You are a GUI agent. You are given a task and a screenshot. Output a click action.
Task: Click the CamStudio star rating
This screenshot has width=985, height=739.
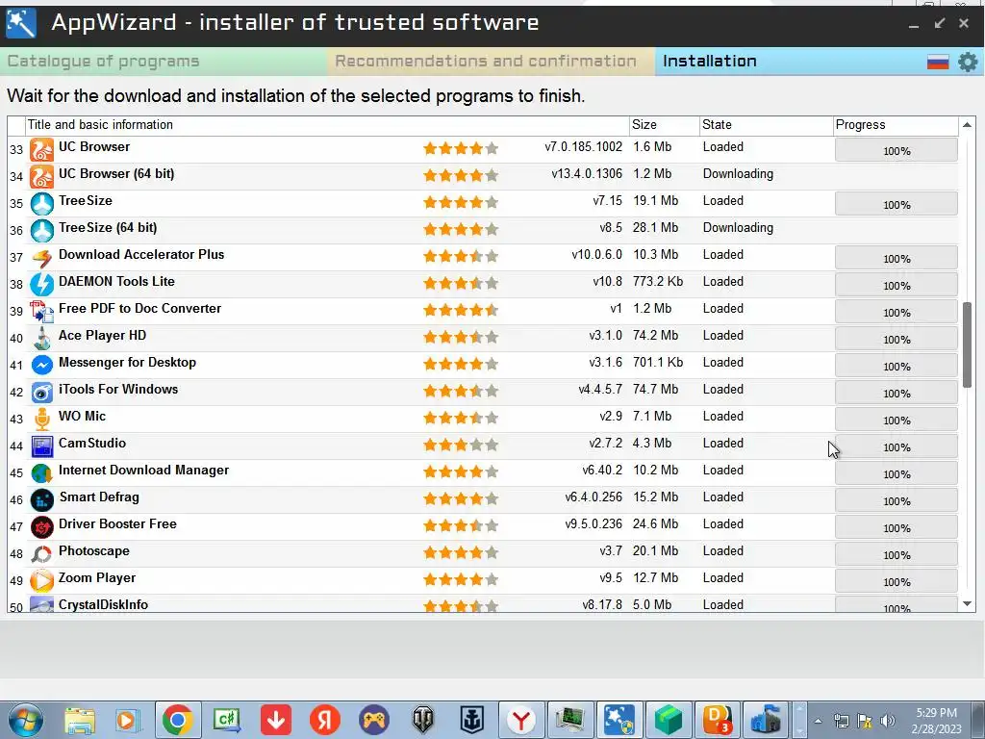[x=461, y=445]
